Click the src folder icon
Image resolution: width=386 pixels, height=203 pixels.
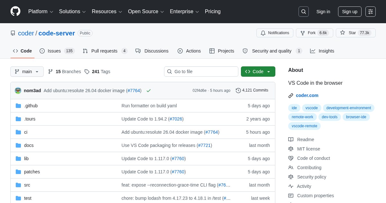(x=18, y=185)
